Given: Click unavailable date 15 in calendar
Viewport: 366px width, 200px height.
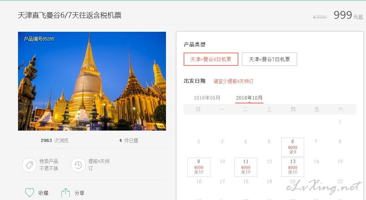Looking at the screenshot, I should click(x=340, y=162).
